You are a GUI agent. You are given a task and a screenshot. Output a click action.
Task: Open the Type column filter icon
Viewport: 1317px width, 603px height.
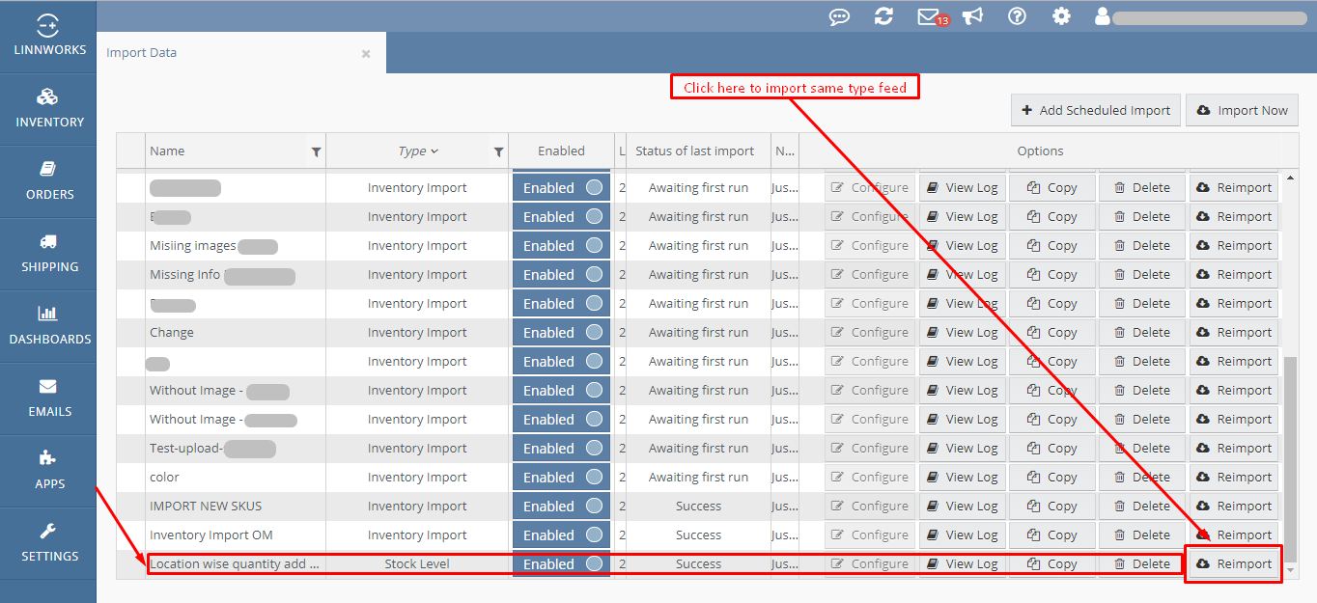tap(498, 151)
